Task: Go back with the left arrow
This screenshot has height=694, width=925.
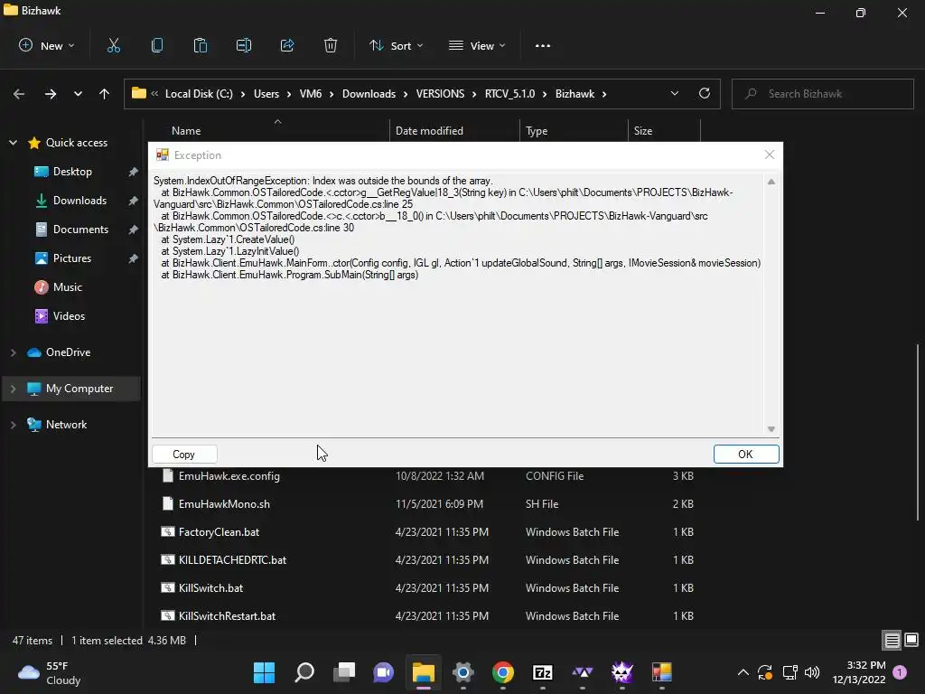Action: click(x=19, y=94)
